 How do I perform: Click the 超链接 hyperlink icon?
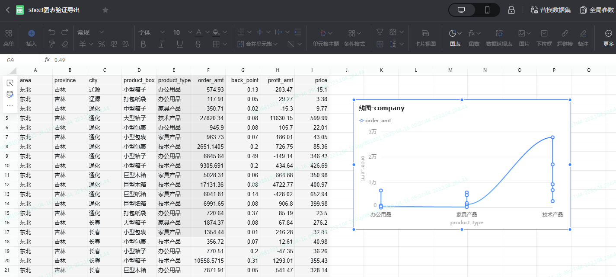click(x=565, y=37)
